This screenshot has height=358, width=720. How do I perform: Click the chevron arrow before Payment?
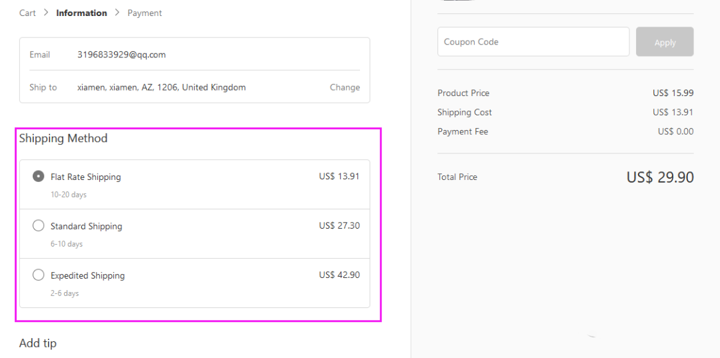click(117, 13)
